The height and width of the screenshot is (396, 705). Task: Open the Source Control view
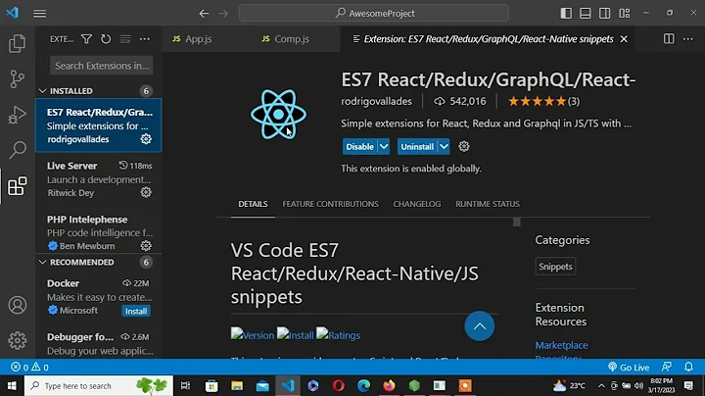[x=17, y=79]
